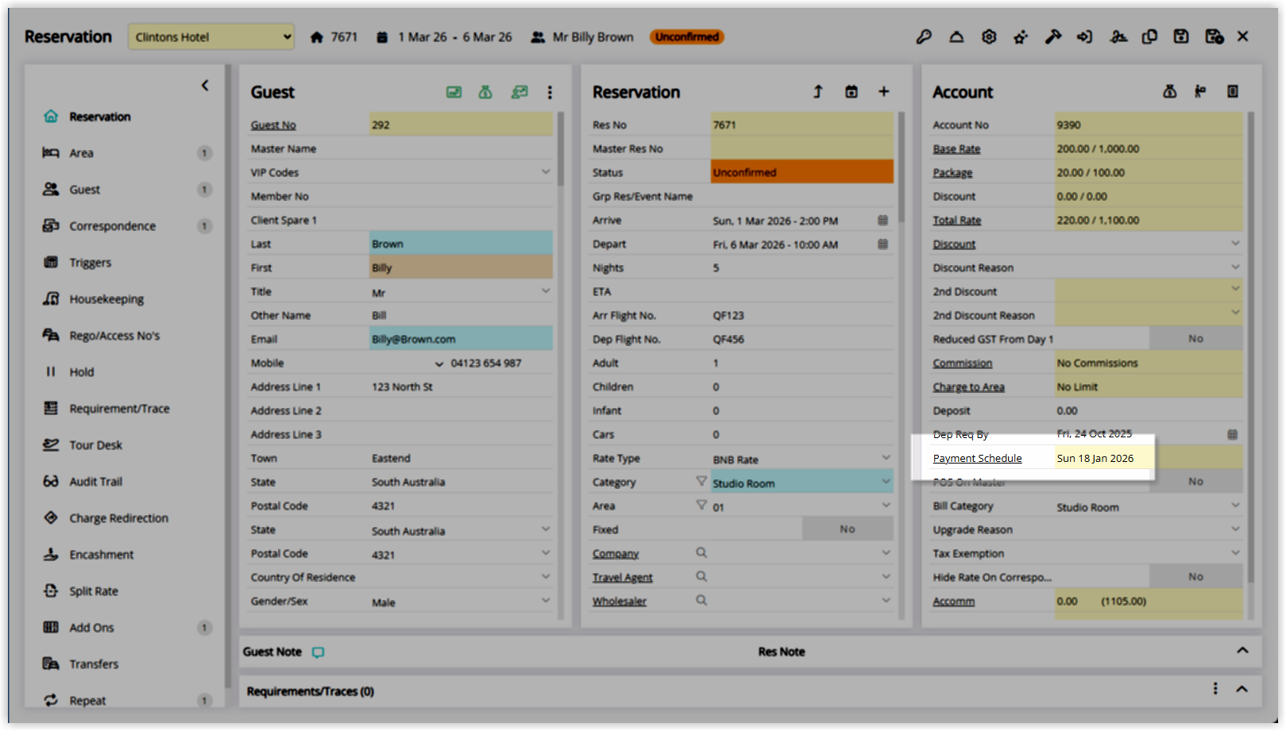
Task: Open calendar picker for Arrive date
Action: coord(882,220)
